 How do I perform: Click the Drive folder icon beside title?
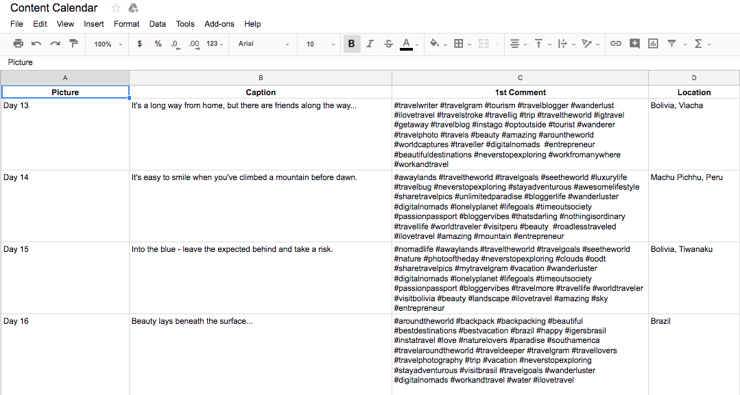pyautogui.click(x=133, y=8)
